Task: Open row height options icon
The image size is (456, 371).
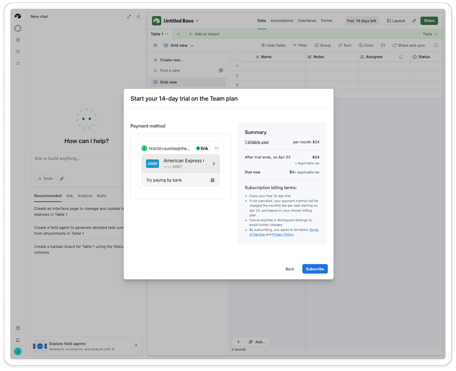Action: click(x=383, y=45)
